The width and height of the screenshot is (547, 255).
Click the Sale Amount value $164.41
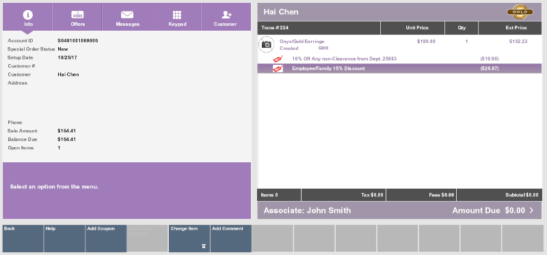66,131
